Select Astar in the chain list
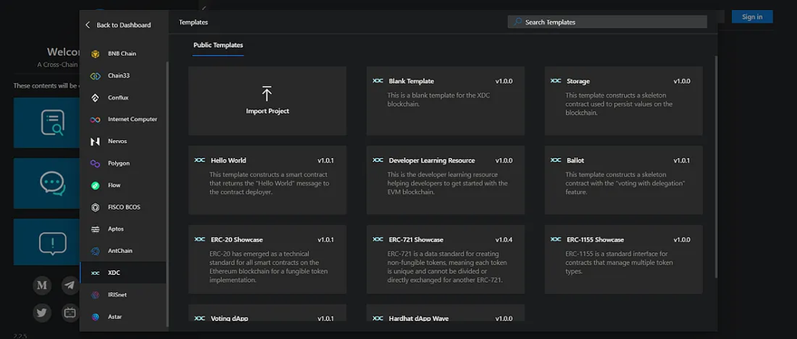This screenshot has height=339, width=797. click(x=123, y=316)
